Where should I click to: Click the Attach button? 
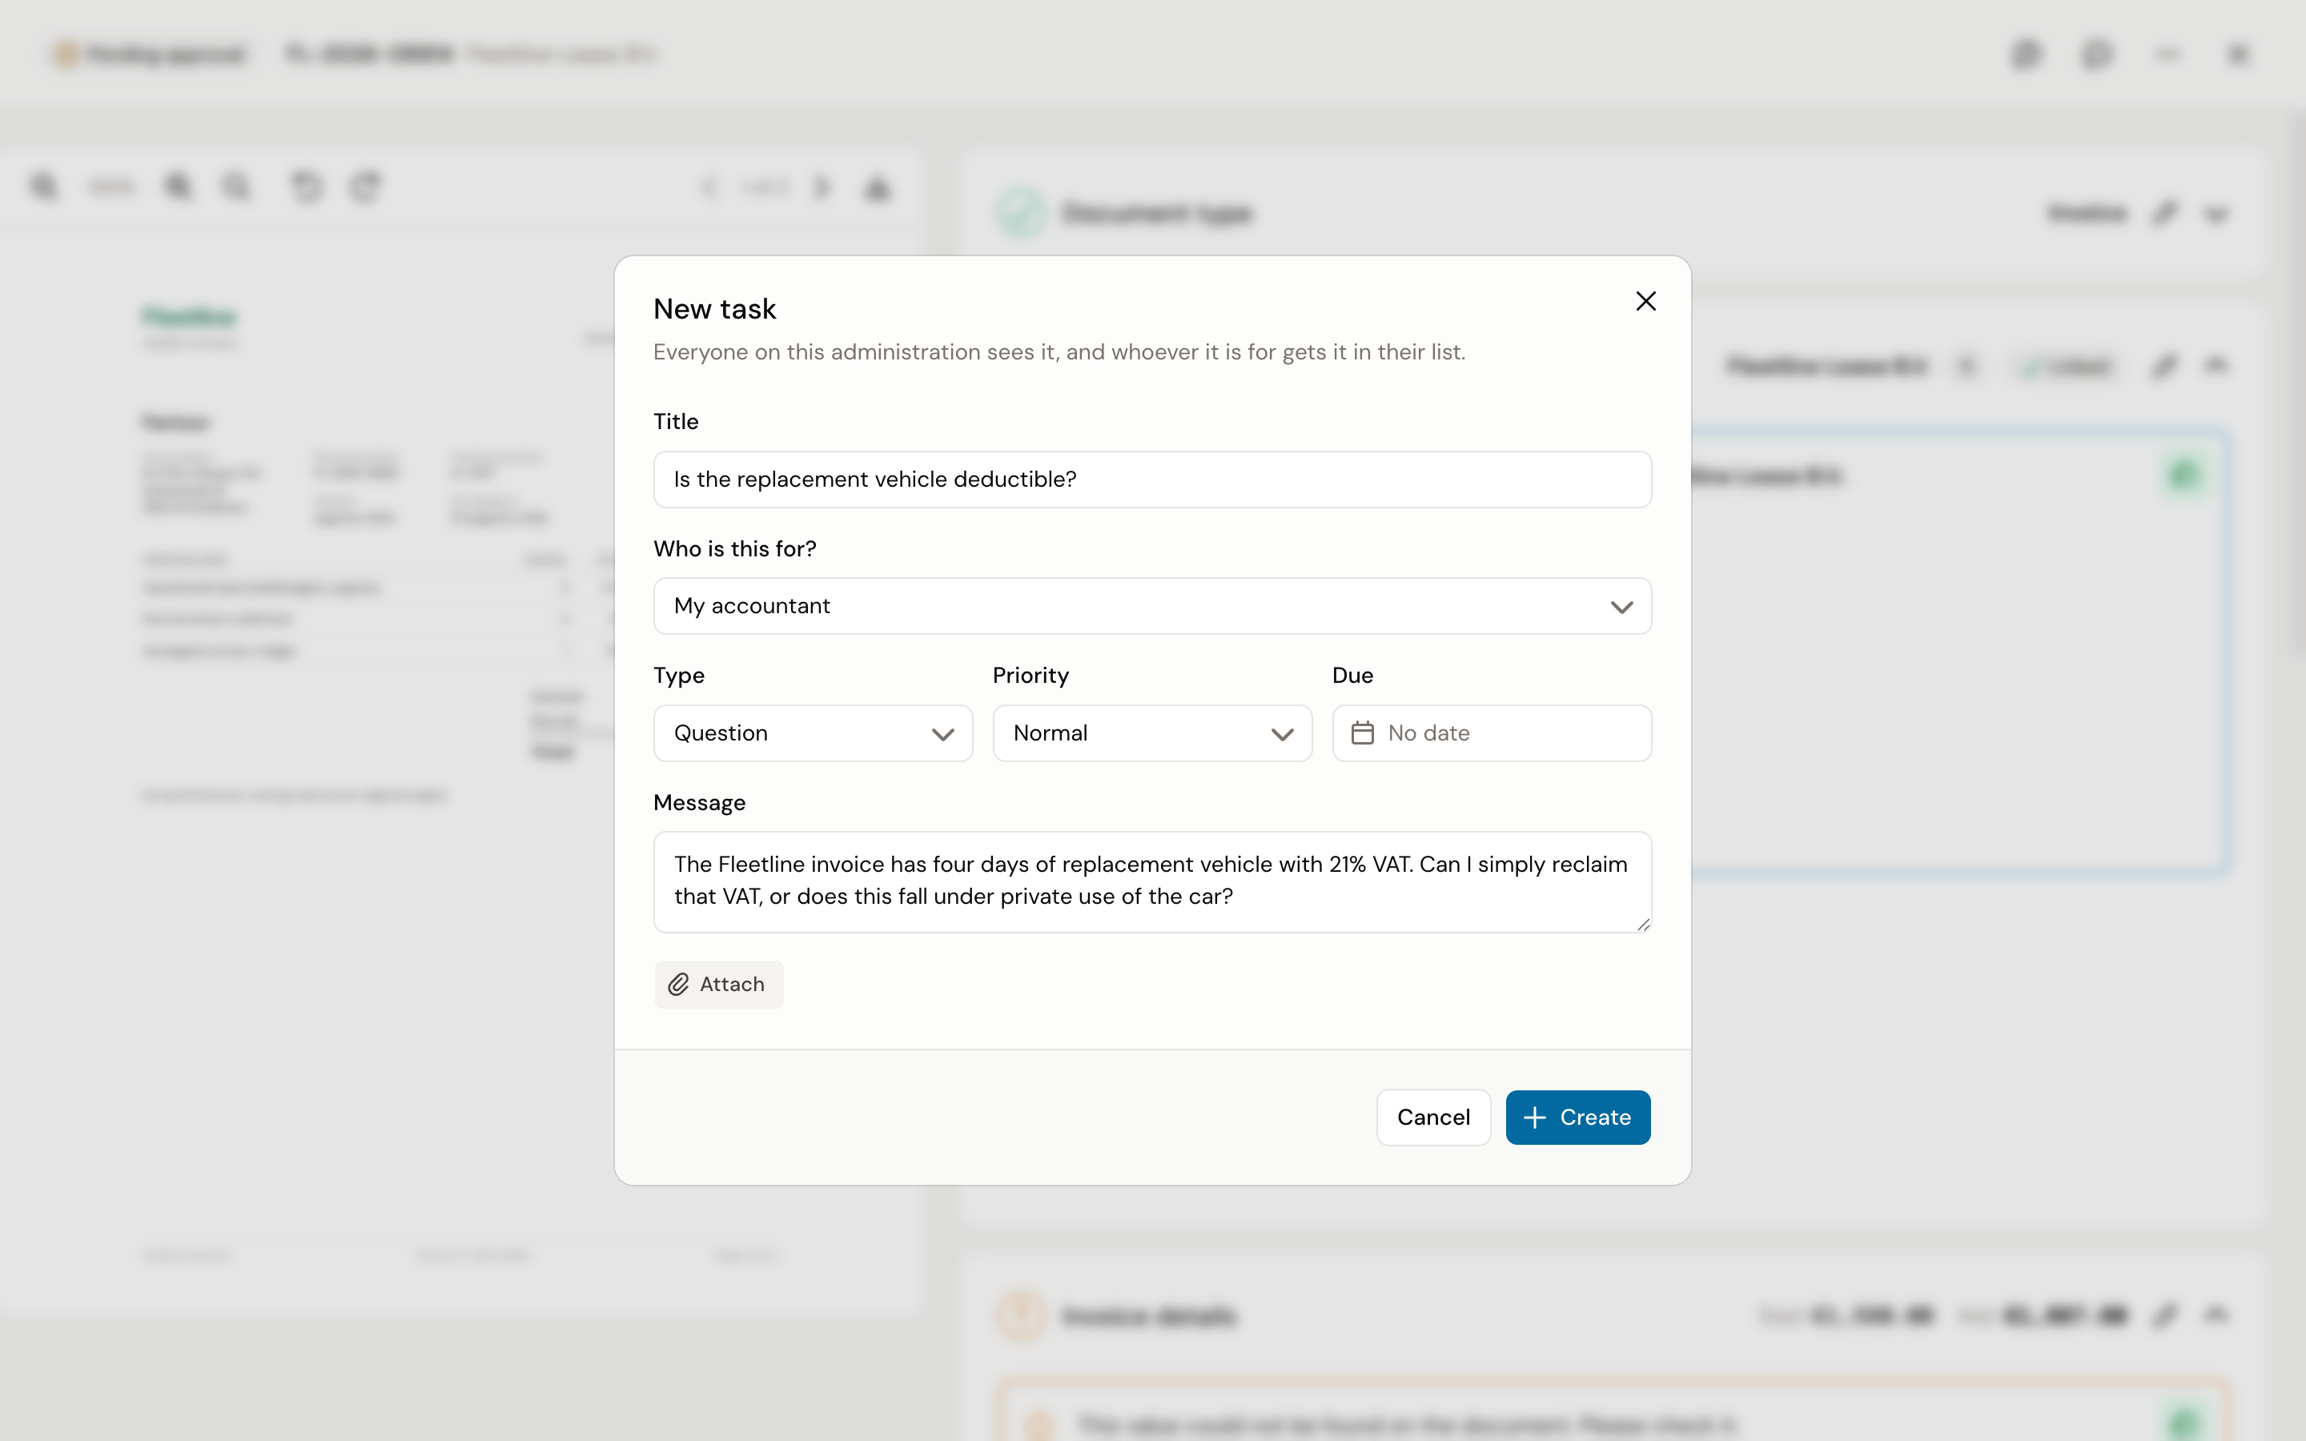[718, 985]
